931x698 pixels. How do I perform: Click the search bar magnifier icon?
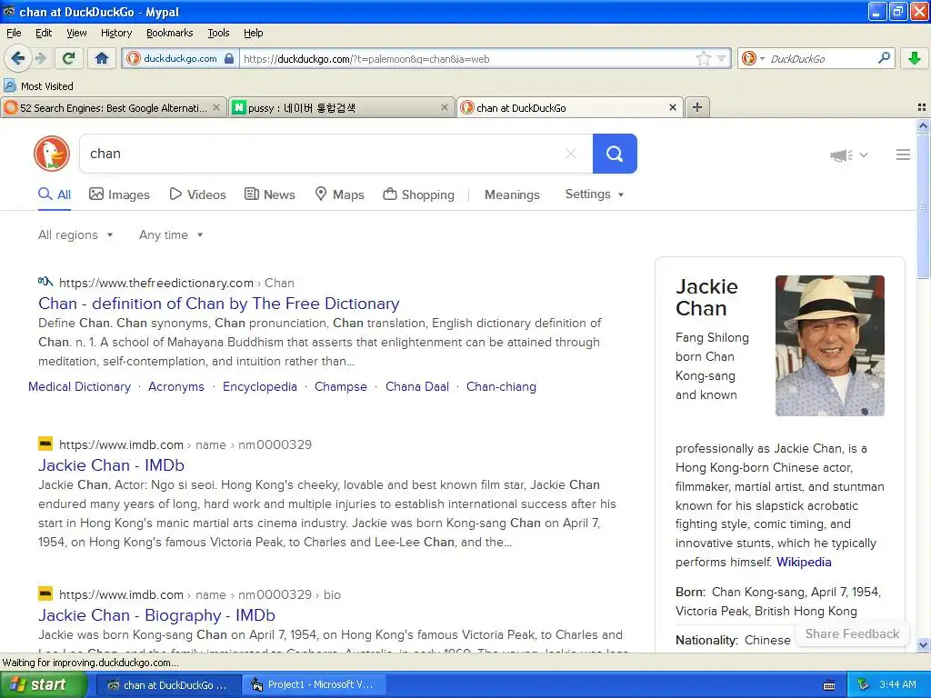click(x=884, y=58)
